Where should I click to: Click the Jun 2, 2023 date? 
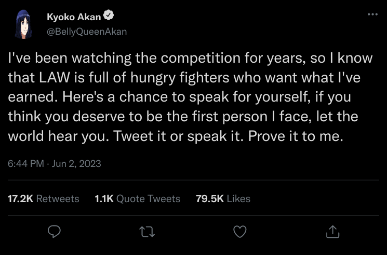[x=77, y=164]
